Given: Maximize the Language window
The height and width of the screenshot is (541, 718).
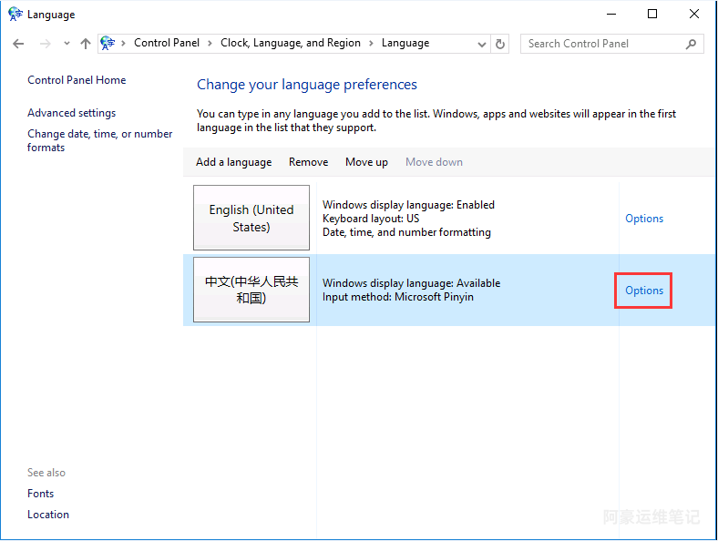Looking at the screenshot, I should 652,15.
